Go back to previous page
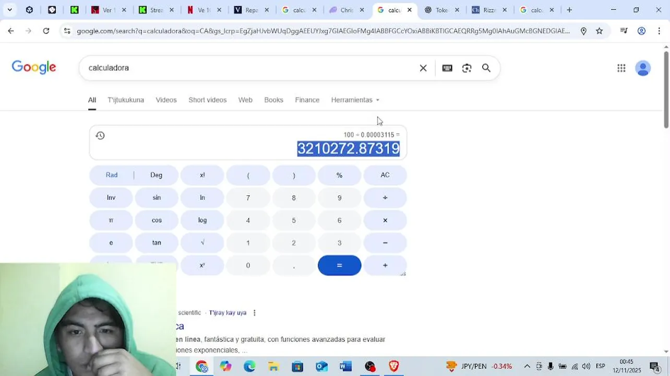Screen dimensions: 670x376 11,31
